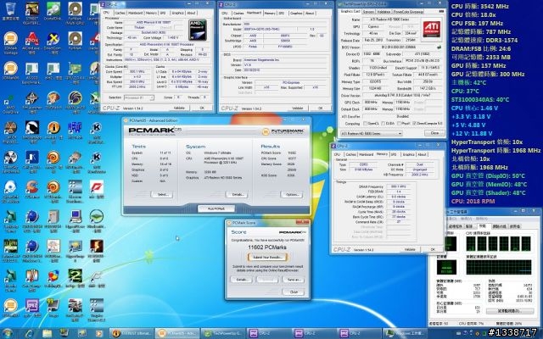Image resolution: width=543 pixels, height=339 pixels.
Task: Click the Futuremark logo in PCMark05
Action: pos(283,131)
